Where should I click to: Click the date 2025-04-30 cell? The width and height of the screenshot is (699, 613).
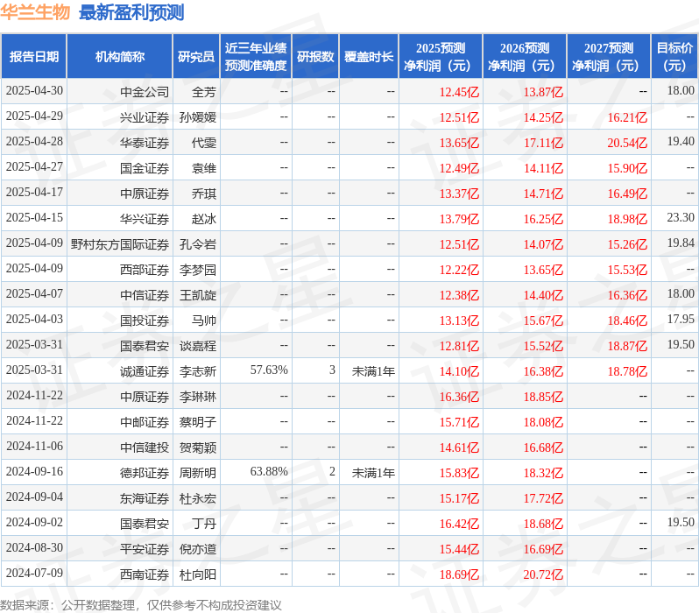34,91
